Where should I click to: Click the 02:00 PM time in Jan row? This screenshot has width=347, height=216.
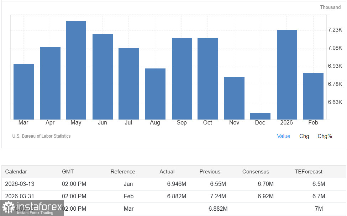tap(74, 184)
